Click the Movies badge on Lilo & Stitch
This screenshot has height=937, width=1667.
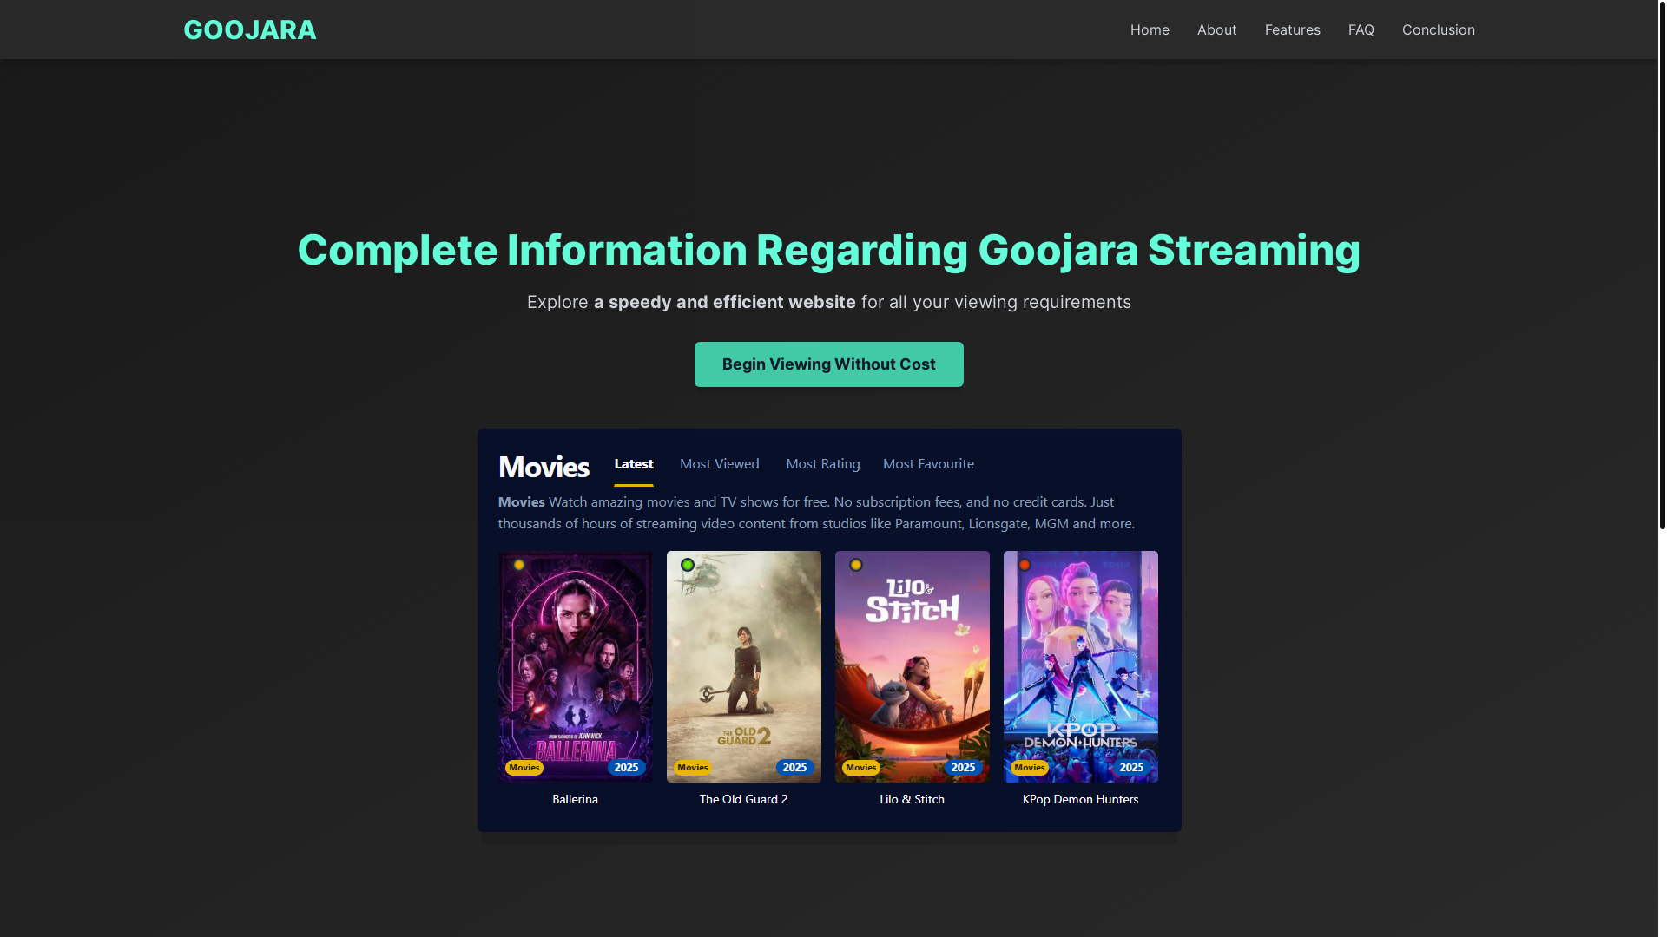pos(861,768)
